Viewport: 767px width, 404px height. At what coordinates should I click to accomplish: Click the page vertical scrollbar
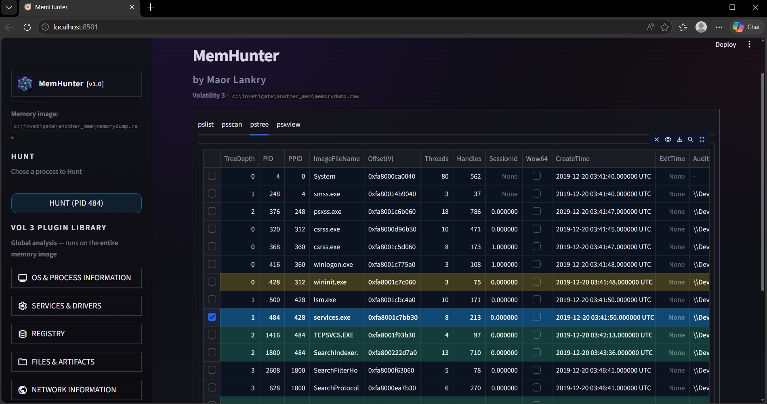click(763, 181)
